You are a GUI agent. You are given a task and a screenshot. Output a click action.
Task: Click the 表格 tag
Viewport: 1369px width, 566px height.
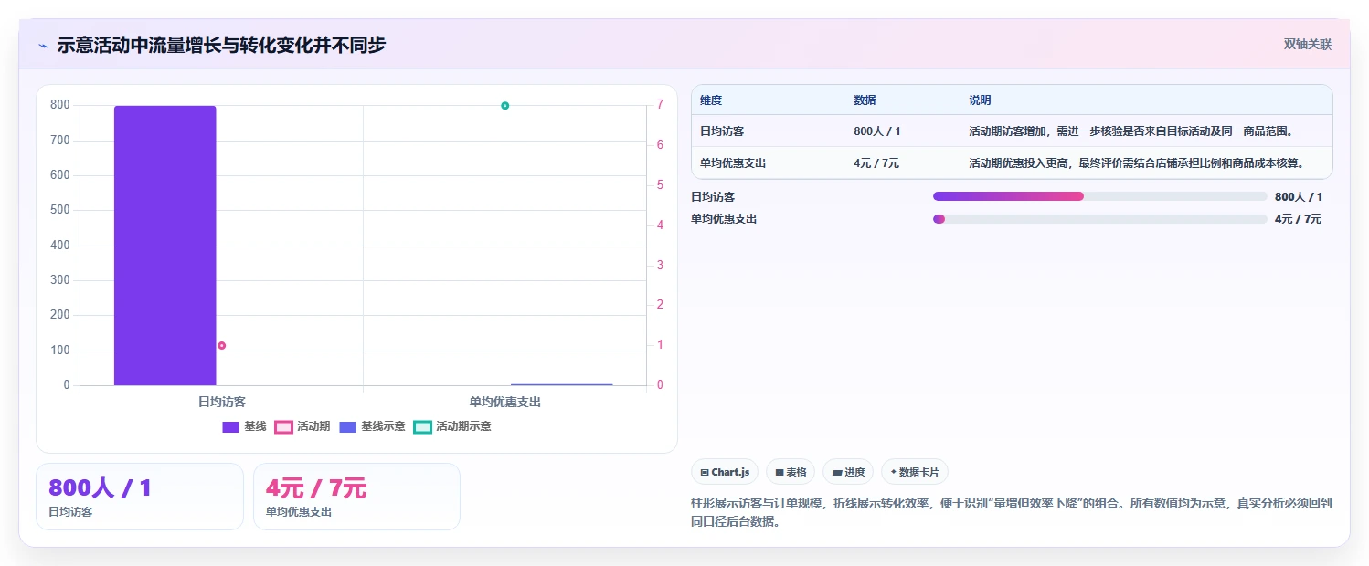point(791,472)
